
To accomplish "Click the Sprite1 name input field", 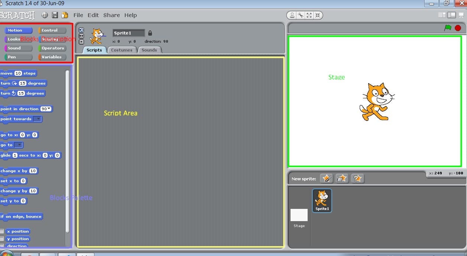I will click(x=129, y=33).
